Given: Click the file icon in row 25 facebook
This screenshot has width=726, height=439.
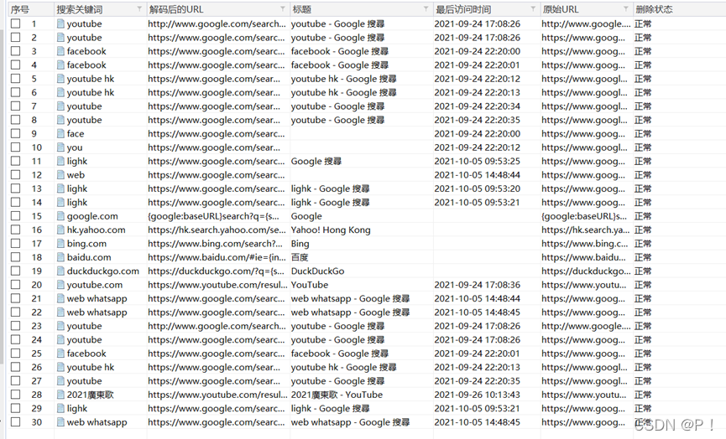Looking at the screenshot, I should pos(60,353).
